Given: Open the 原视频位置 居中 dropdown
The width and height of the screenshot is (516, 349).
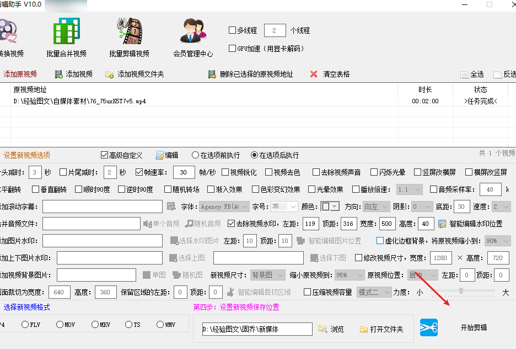Looking at the screenshot, I should (x=422, y=275).
